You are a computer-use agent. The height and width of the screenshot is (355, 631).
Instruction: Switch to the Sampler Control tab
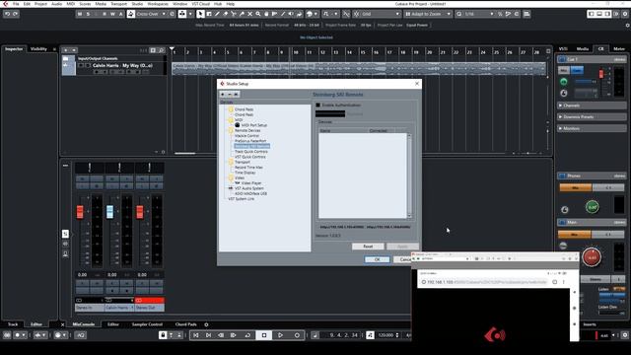click(x=147, y=324)
